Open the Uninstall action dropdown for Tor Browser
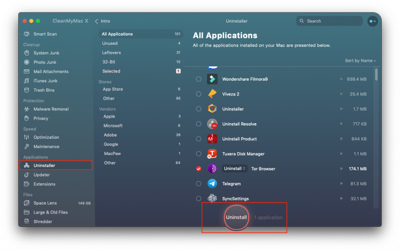 tap(234, 168)
